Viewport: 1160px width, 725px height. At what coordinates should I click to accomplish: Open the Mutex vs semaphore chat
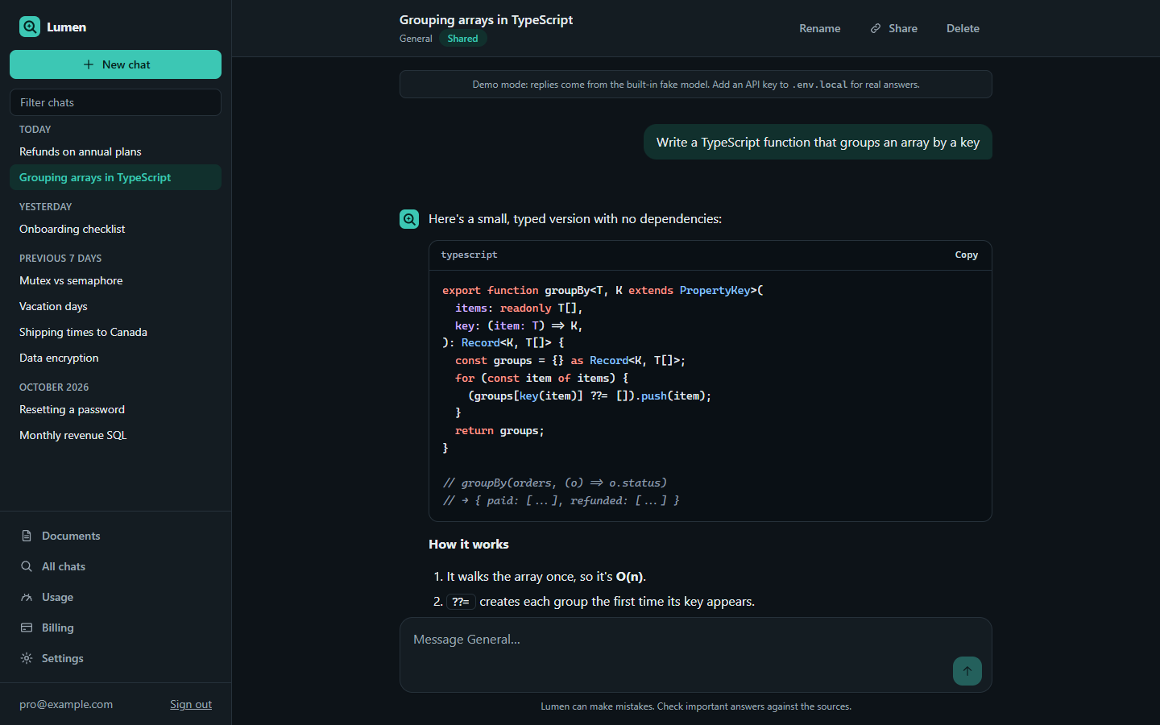pos(115,280)
